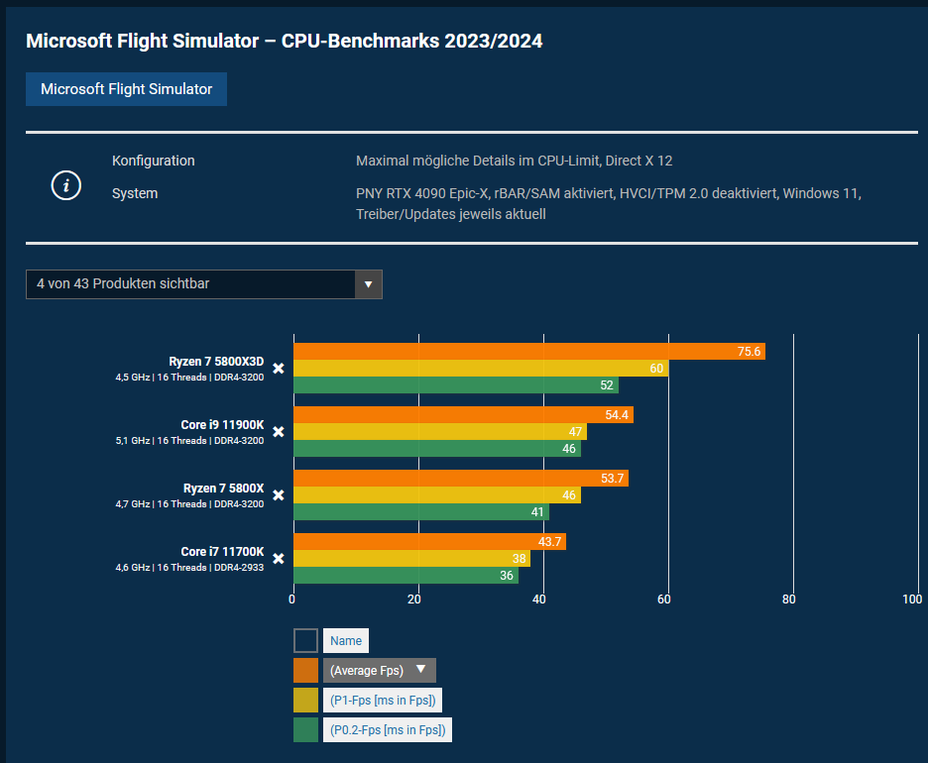Open the Microsoft Flight Simulator tab
The width and height of the screenshot is (928, 763).
tap(126, 89)
